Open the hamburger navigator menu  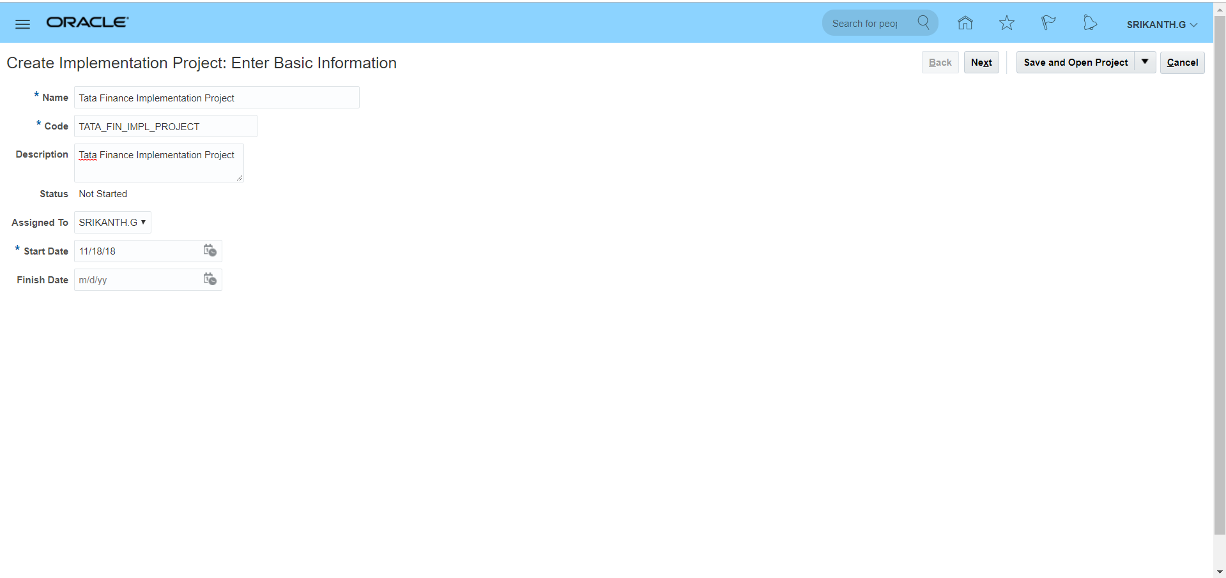pos(22,24)
